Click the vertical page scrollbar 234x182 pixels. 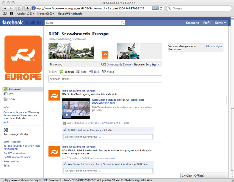point(232,64)
